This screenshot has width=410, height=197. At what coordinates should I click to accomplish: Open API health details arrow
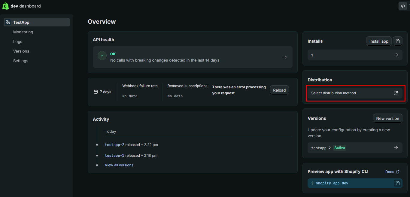tap(285, 57)
